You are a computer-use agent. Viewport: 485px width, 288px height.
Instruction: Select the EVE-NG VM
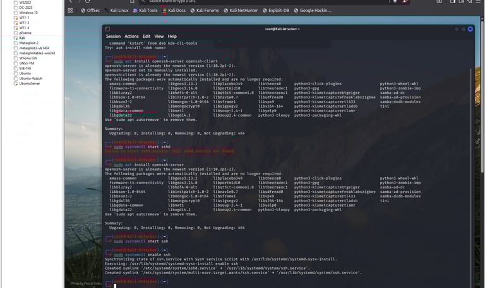tap(25, 69)
